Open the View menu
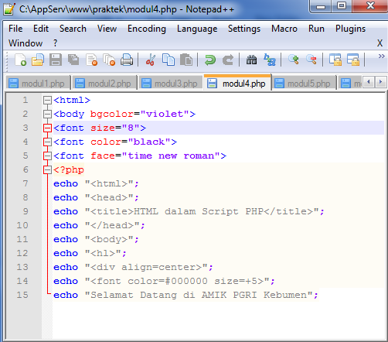This screenshot has width=388, height=342. tap(107, 29)
